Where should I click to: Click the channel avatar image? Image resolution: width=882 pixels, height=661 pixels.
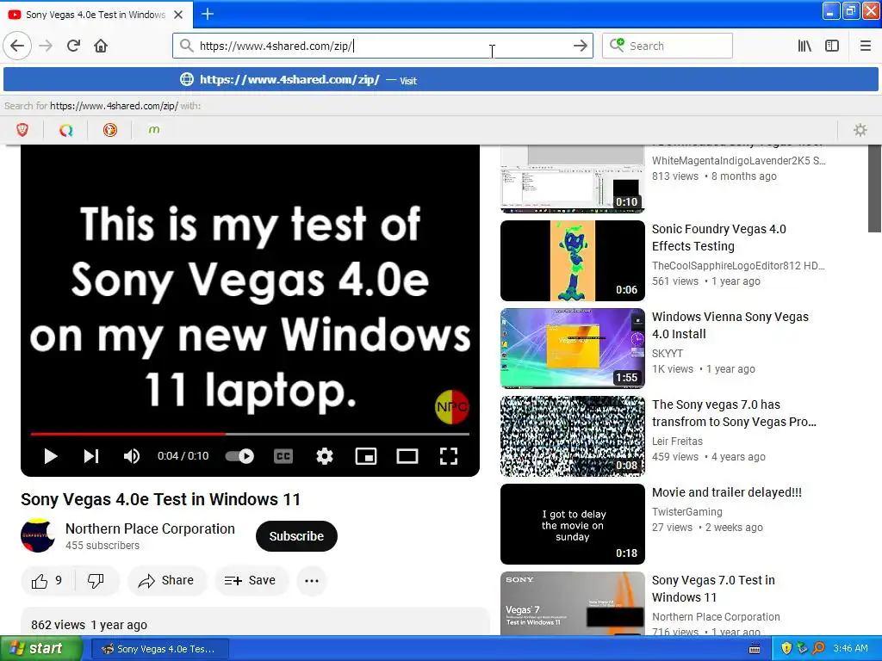coord(38,535)
